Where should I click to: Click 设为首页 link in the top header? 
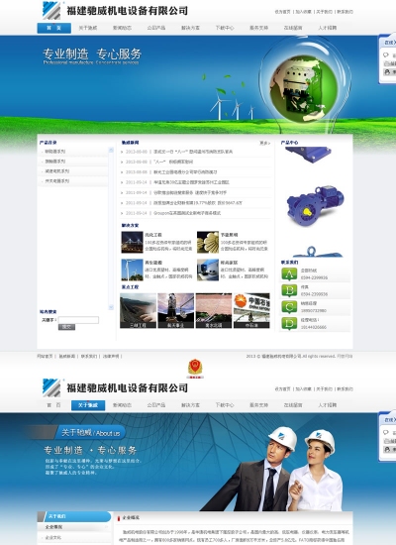(283, 12)
